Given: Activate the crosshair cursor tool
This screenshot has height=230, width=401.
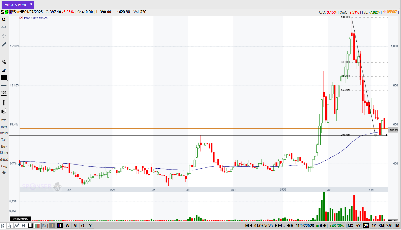Looking at the screenshot, I should coord(4,36).
